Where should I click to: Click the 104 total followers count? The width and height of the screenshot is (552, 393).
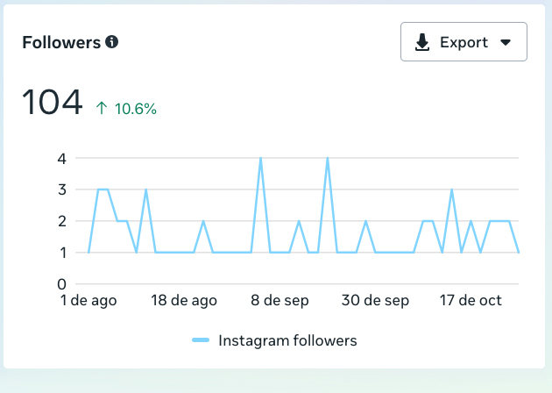(53, 103)
